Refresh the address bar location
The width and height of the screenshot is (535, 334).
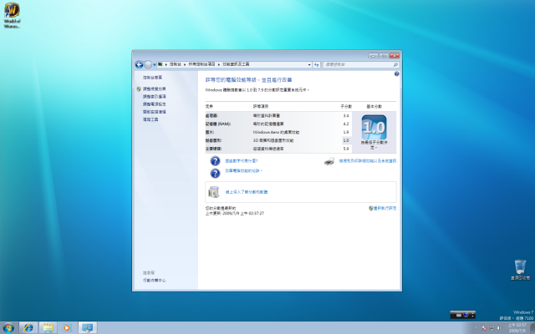316,64
